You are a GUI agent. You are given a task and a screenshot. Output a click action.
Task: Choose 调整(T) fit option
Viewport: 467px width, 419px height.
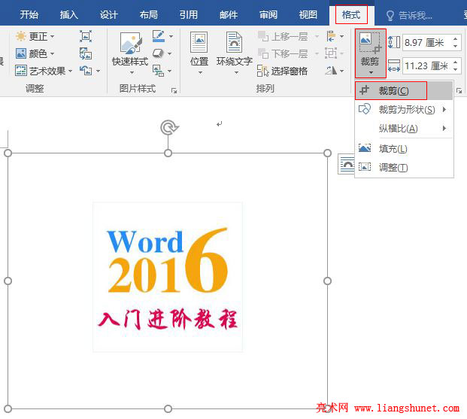pos(404,168)
